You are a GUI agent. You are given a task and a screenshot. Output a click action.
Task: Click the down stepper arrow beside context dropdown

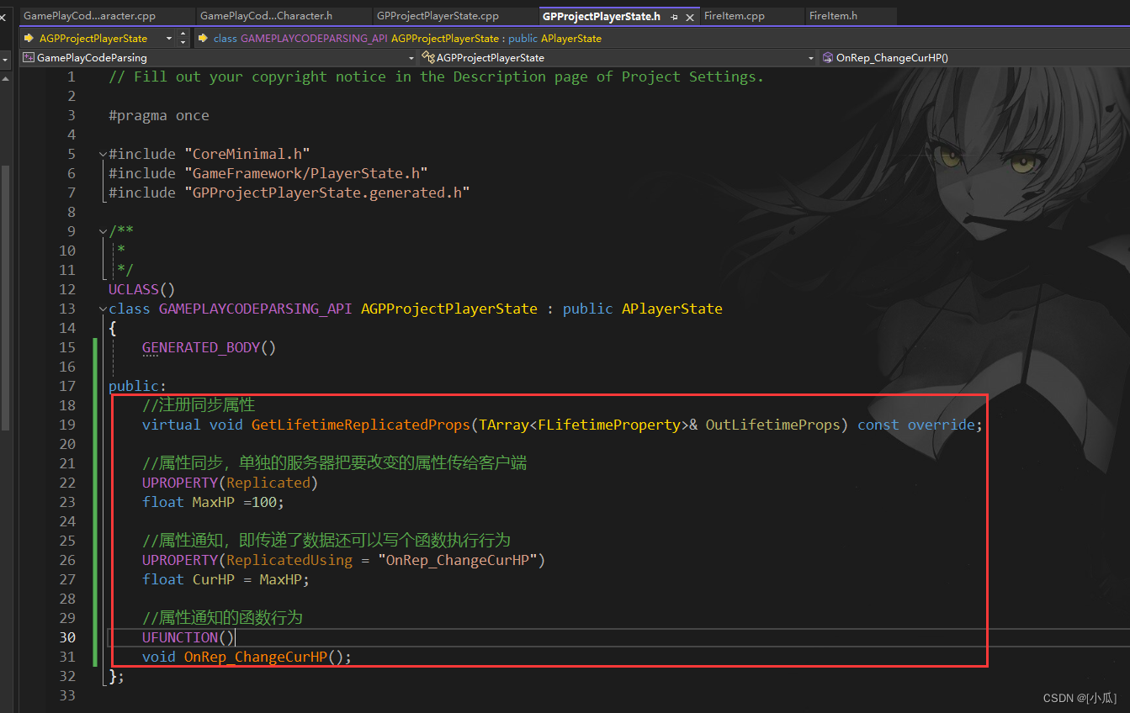point(183,42)
